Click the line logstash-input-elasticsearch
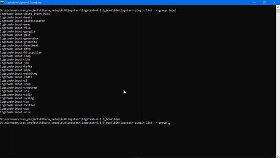280x158 pixels. 22,21
